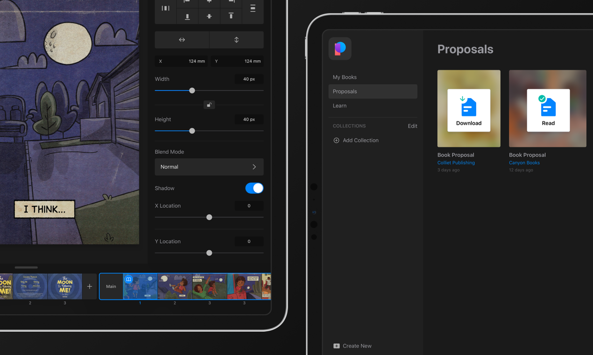Screen dimensions: 593x355
Task: Flip the object horizontally
Action: [182, 40]
